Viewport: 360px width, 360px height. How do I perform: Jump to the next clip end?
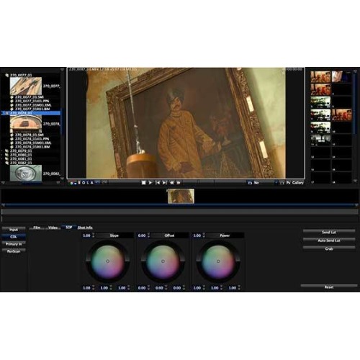coord(164,183)
